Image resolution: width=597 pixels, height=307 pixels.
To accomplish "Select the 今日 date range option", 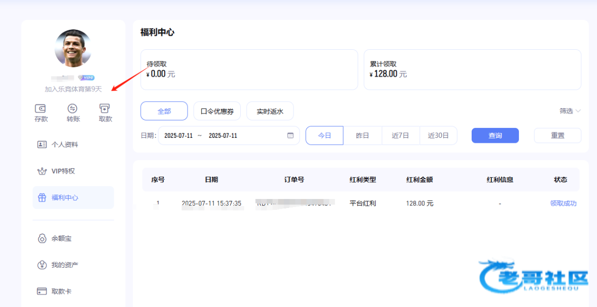I will point(324,135).
